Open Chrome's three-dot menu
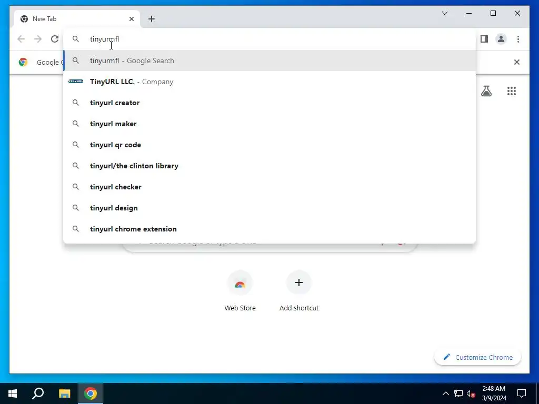 tap(518, 39)
